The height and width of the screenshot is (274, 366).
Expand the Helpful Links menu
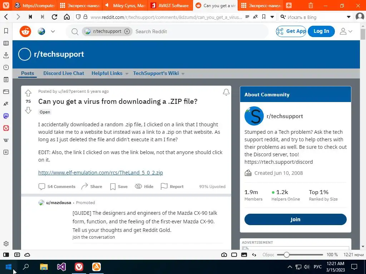pyautogui.click(x=110, y=73)
